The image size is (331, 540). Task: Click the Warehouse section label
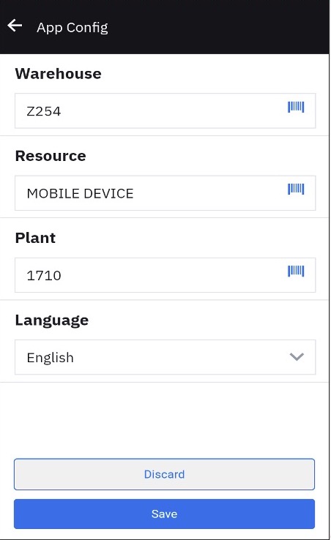(59, 74)
